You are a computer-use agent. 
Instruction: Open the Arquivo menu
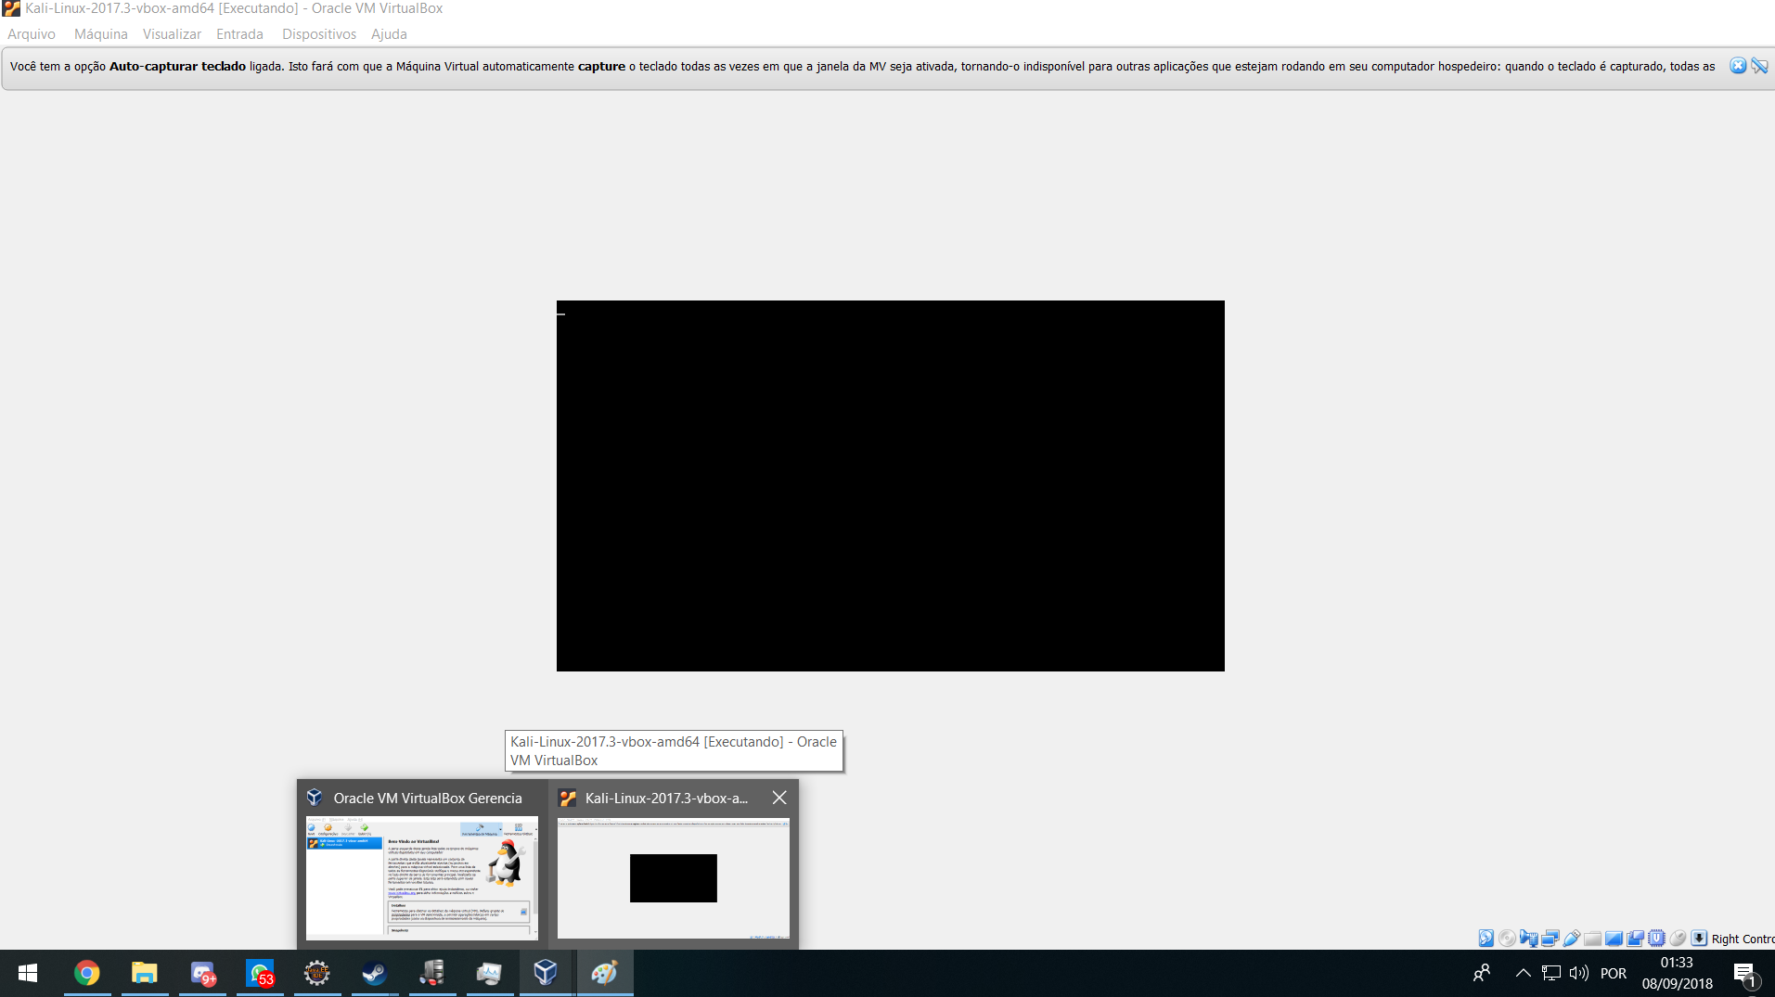pos(32,34)
